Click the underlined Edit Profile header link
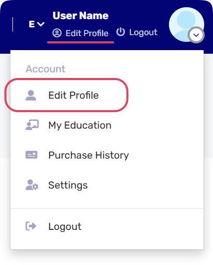This screenshot has width=213, height=265. (x=80, y=33)
